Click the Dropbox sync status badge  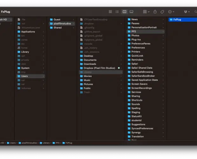click(119, 68)
